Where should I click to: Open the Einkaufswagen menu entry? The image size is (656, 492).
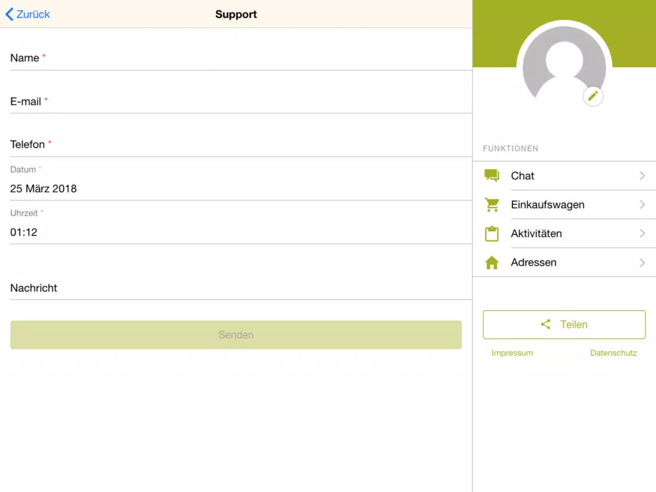click(564, 204)
